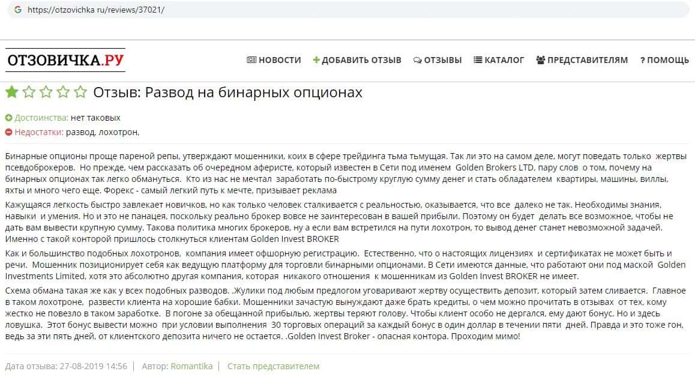Click the second rating star

pos(29,92)
